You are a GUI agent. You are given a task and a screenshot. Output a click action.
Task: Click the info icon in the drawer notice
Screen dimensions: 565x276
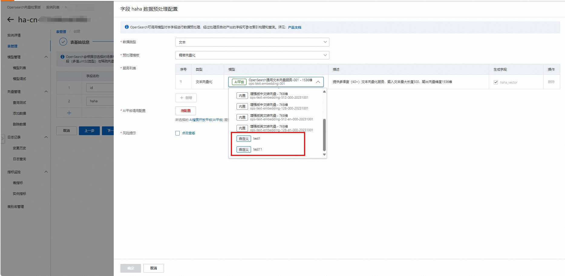coord(127,27)
